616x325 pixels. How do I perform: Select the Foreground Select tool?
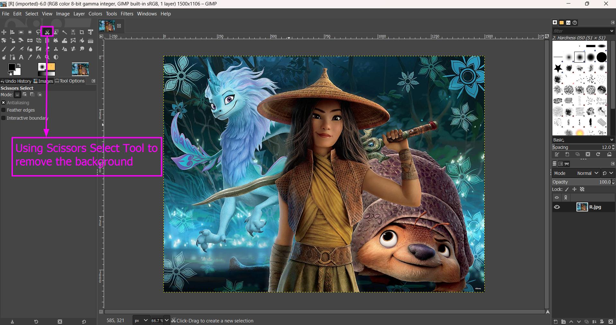click(x=56, y=32)
